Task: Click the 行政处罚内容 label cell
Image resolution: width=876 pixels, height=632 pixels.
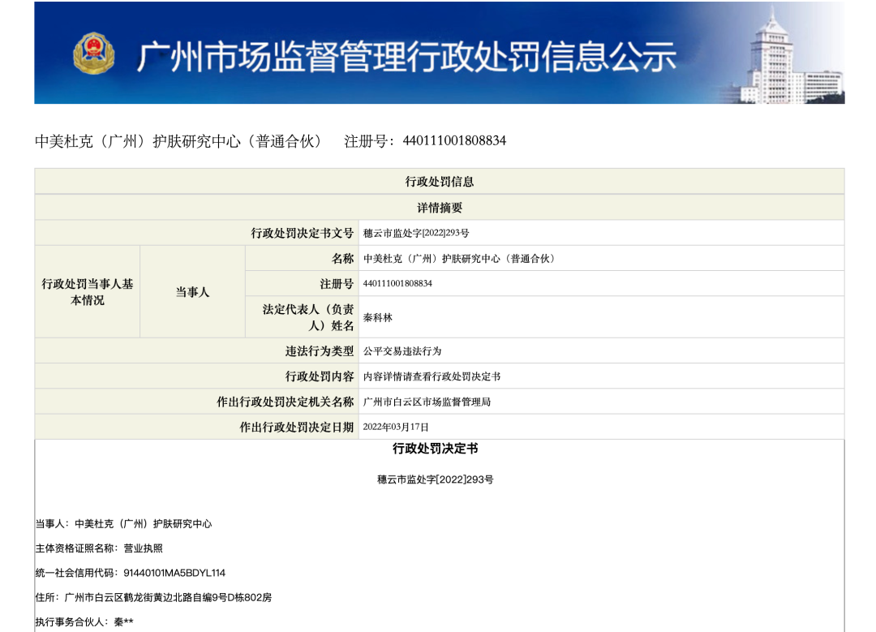Action: click(x=196, y=376)
